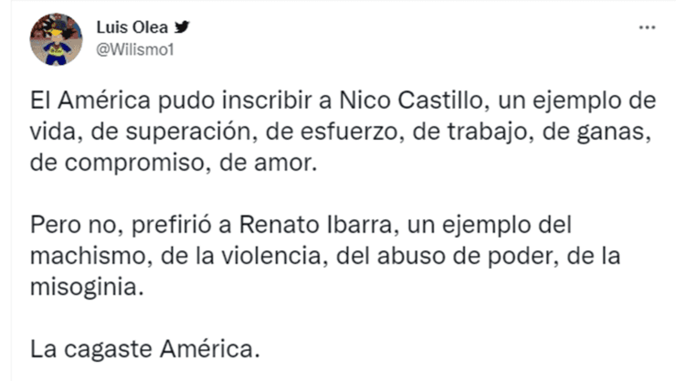Viewport: 676px width, 381px height.
Task: Open the three-dot more options menu
Action: 647,27
